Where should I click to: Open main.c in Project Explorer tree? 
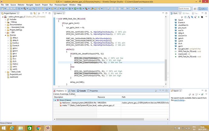(x=14, y=64)
